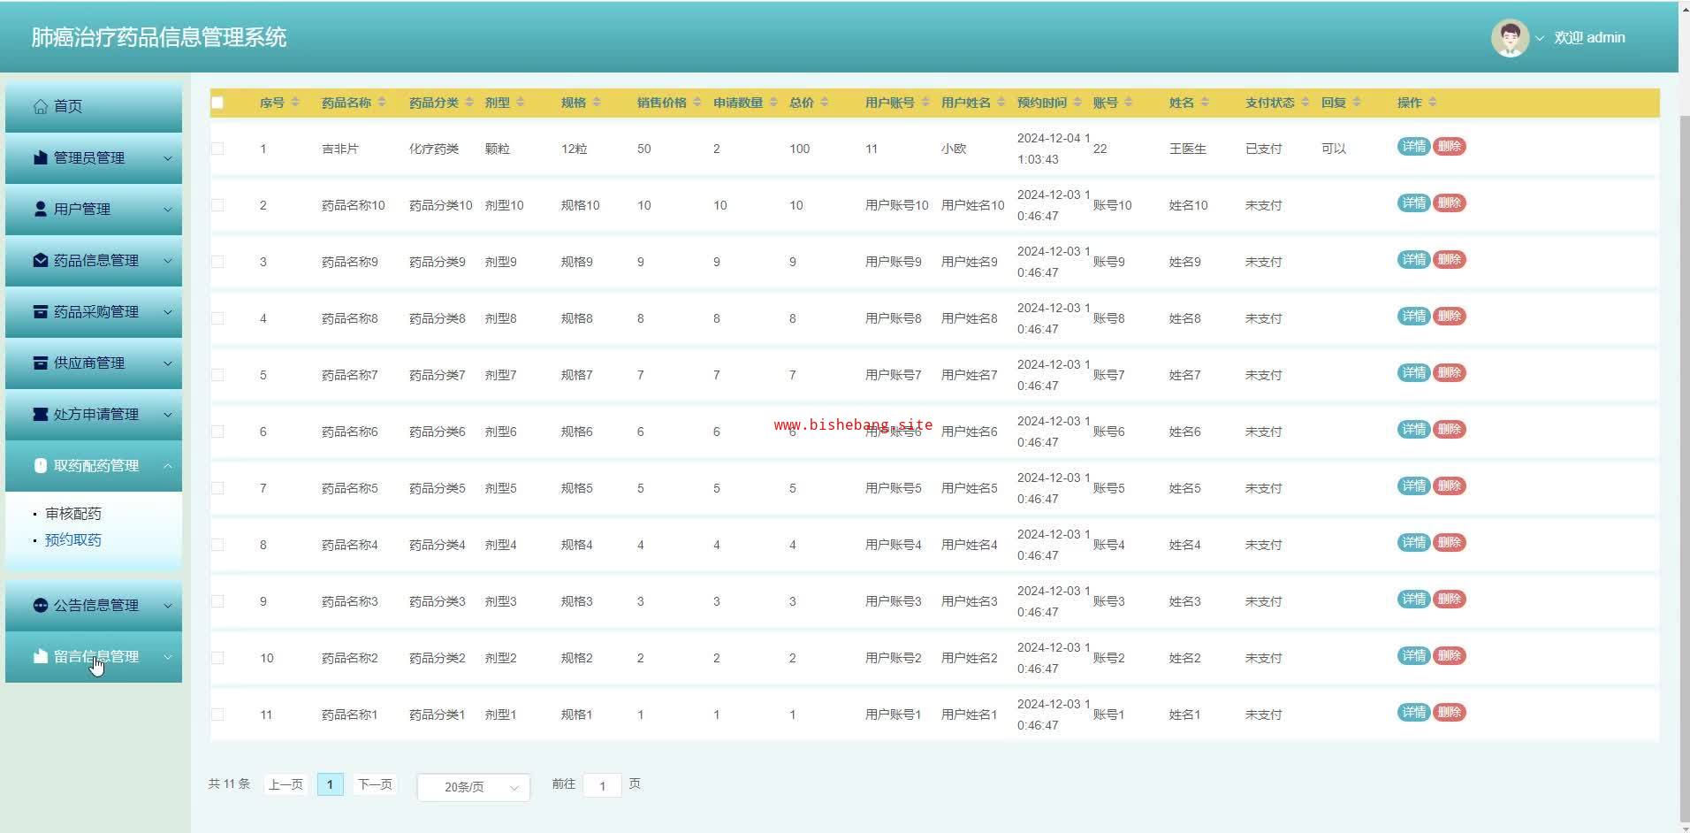Collapse the 取药配药管理 menu chevron

(x=167, y=465)
